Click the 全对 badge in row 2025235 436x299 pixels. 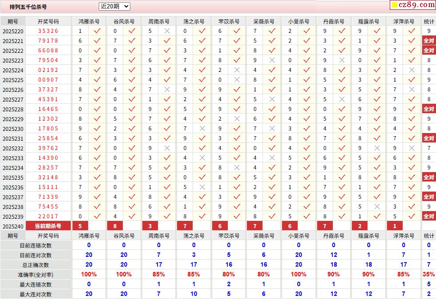(428, 177)
